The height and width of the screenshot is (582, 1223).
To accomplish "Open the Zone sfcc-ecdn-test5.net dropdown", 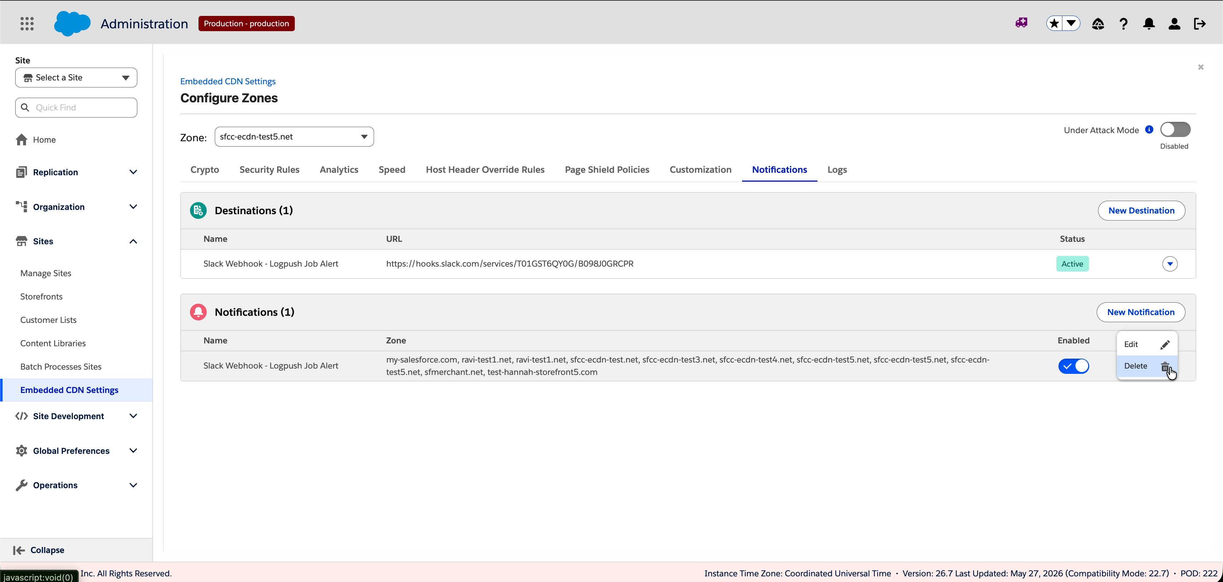I will click(294, 137).
